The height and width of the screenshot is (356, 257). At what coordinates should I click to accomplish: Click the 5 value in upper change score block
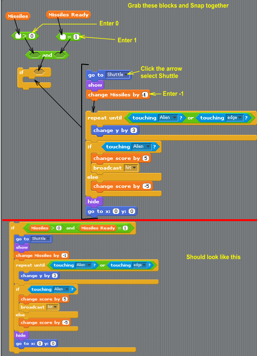point(146,158)
